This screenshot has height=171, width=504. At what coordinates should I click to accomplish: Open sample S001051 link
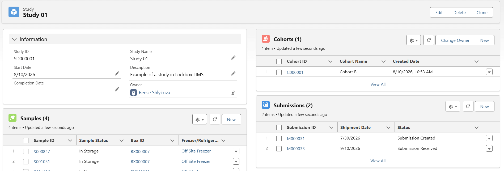(x=42, y=162)
